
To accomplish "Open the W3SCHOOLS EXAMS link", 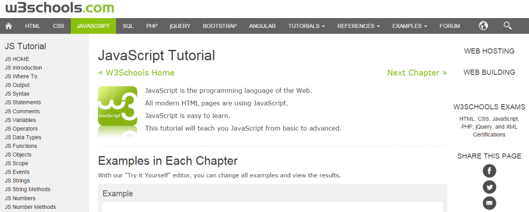I will (489, 107).
